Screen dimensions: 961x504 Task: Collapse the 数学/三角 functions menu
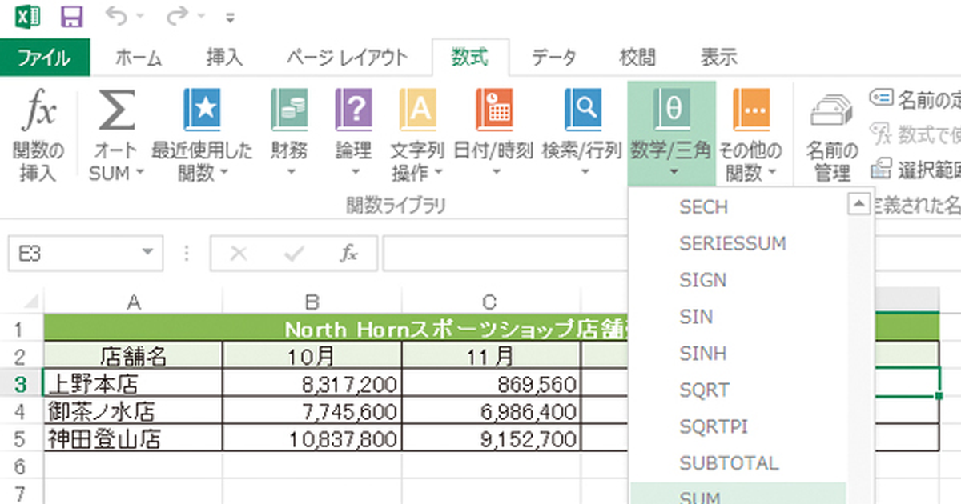click(x=671, y=134)
